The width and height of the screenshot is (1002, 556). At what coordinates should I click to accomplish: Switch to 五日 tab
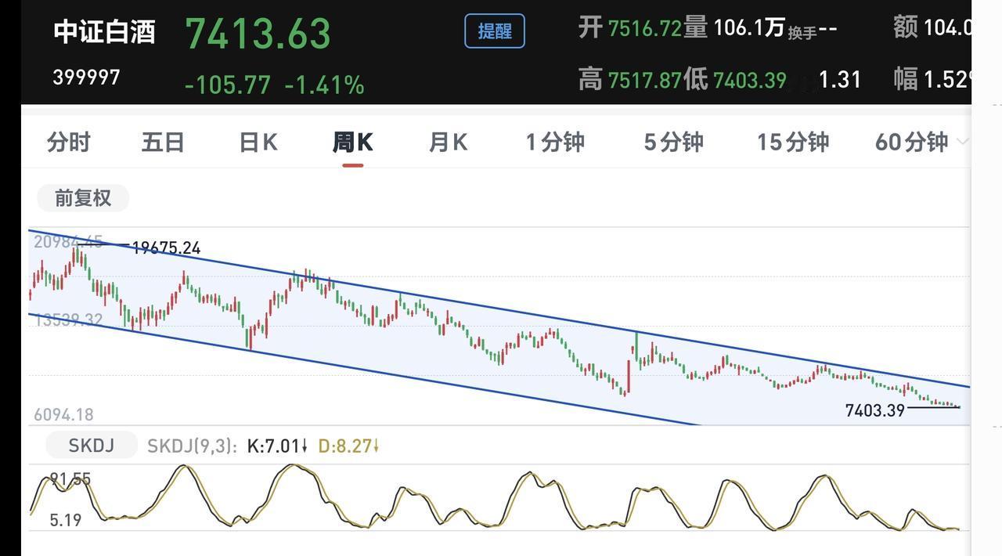coord(163,143)
